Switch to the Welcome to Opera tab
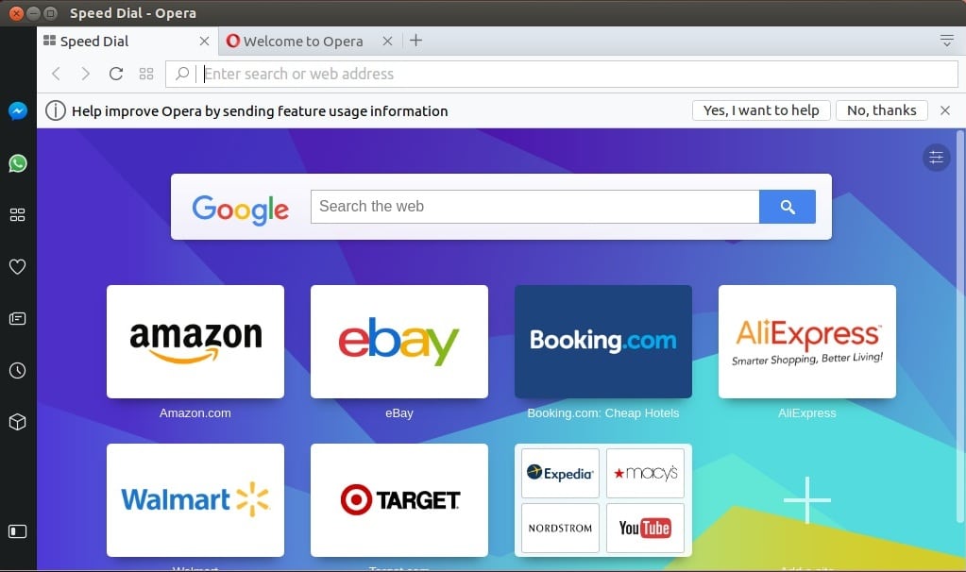Viewport: 966px width, 572px height. click(x=302, y=42)
